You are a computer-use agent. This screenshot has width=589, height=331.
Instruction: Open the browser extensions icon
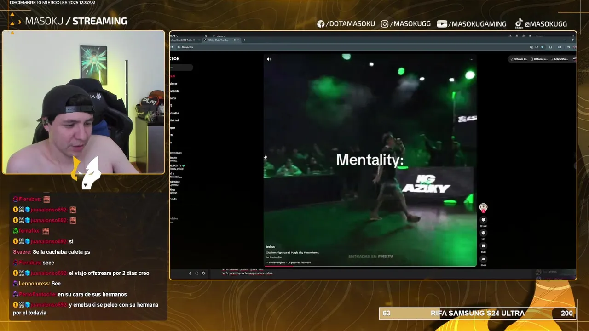click(551, 47)
